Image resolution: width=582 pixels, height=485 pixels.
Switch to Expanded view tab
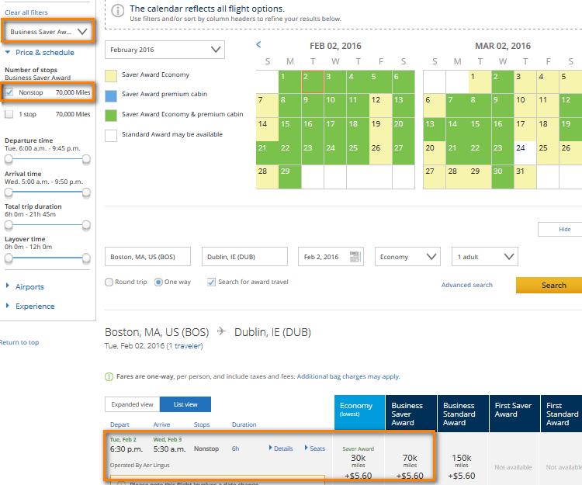(132, 404)
